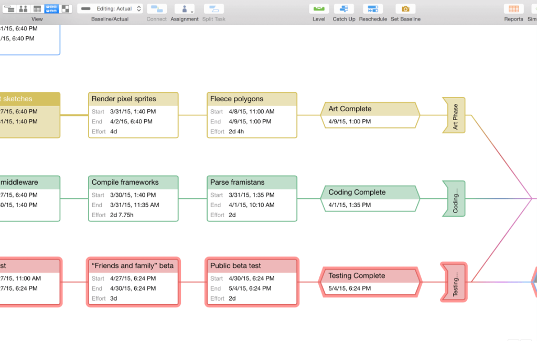Click Parse framistans effort 2d
The height and width of the screenshot is (341, 537).
tap(232, 215)
